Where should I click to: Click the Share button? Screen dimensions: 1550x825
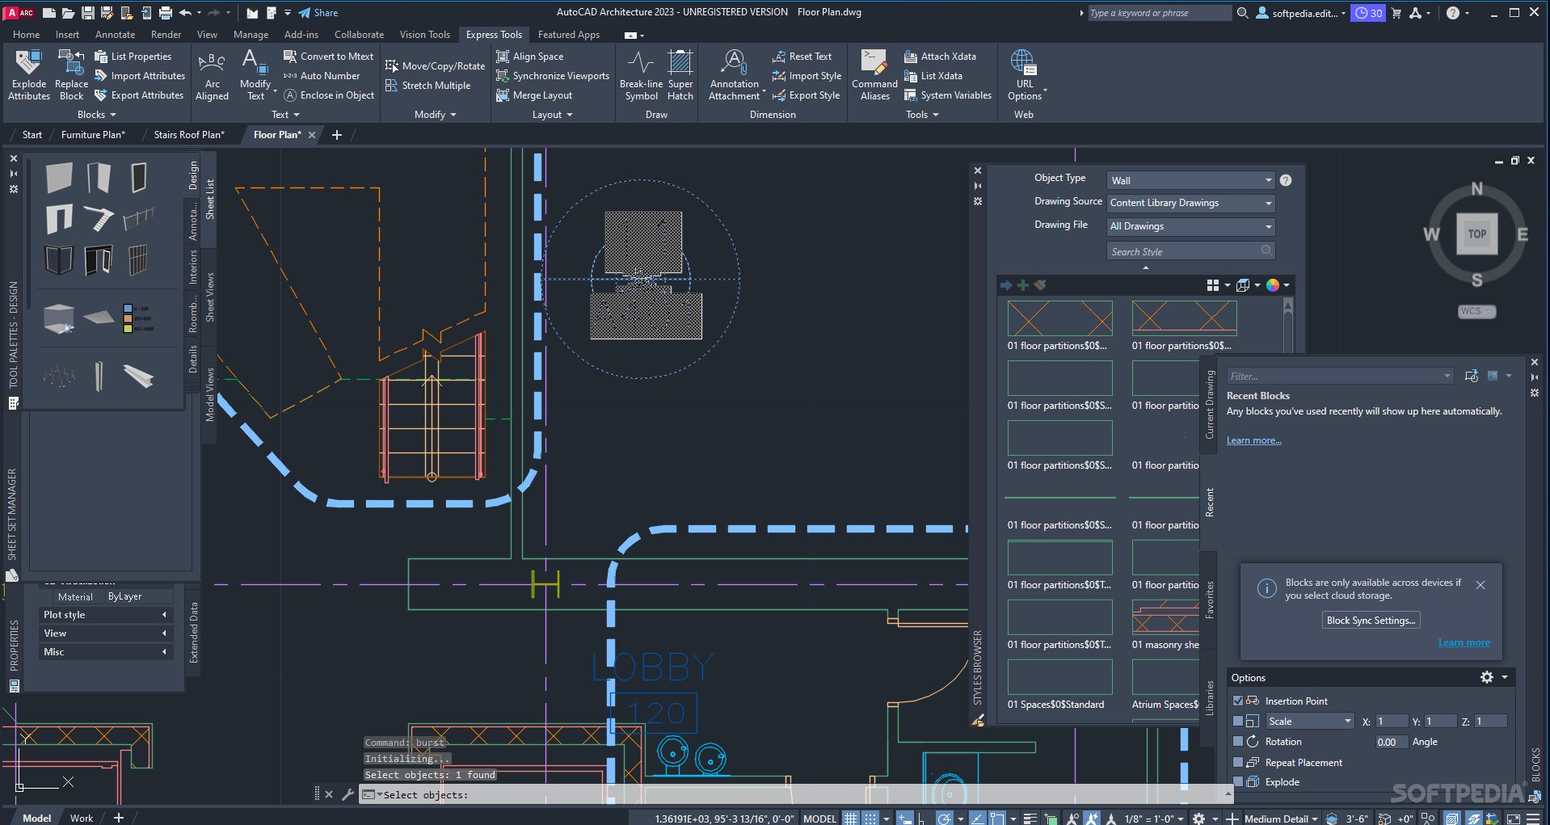click(x=318, y=13)
